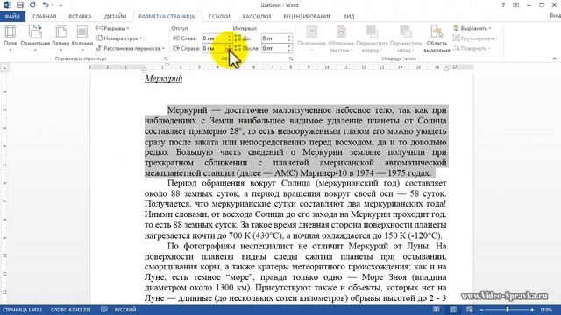Open the ССЫЛКИ tab
Image resolution: width=561 pixels, height=315 pixels.
point(219,17)
